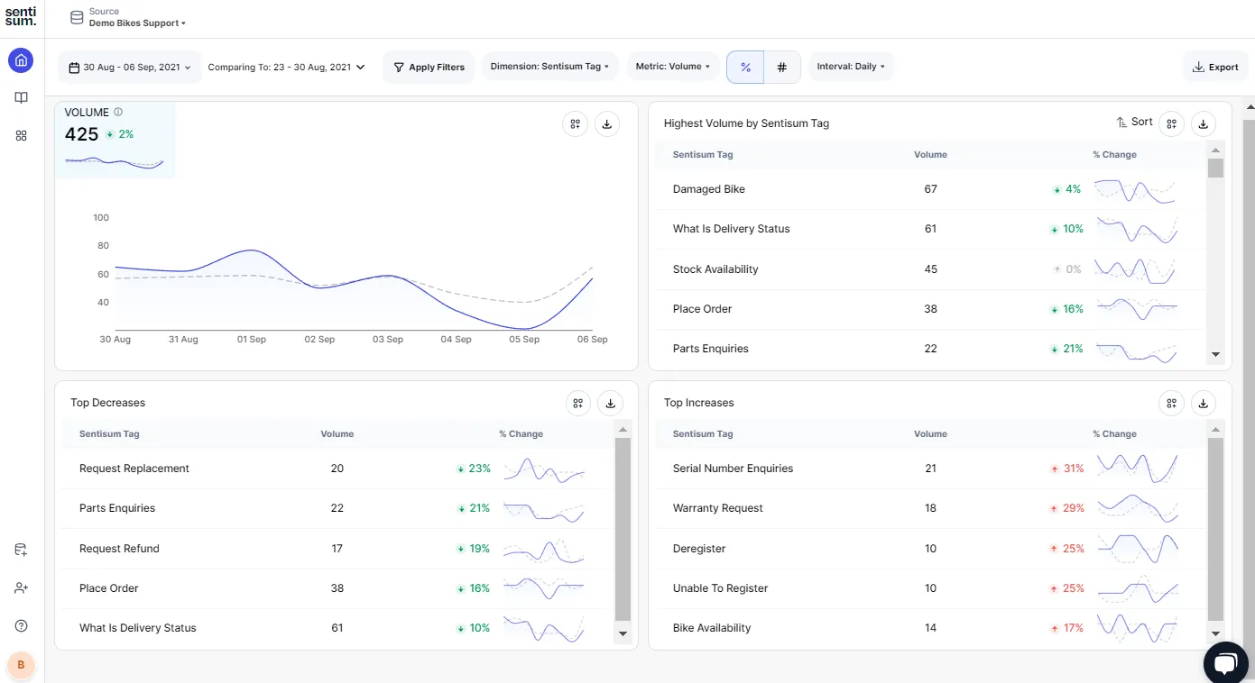Open the book icon in left sidebar
Image resolution: width=1255 pixels, height=683 pixels.
click(22, 98)
